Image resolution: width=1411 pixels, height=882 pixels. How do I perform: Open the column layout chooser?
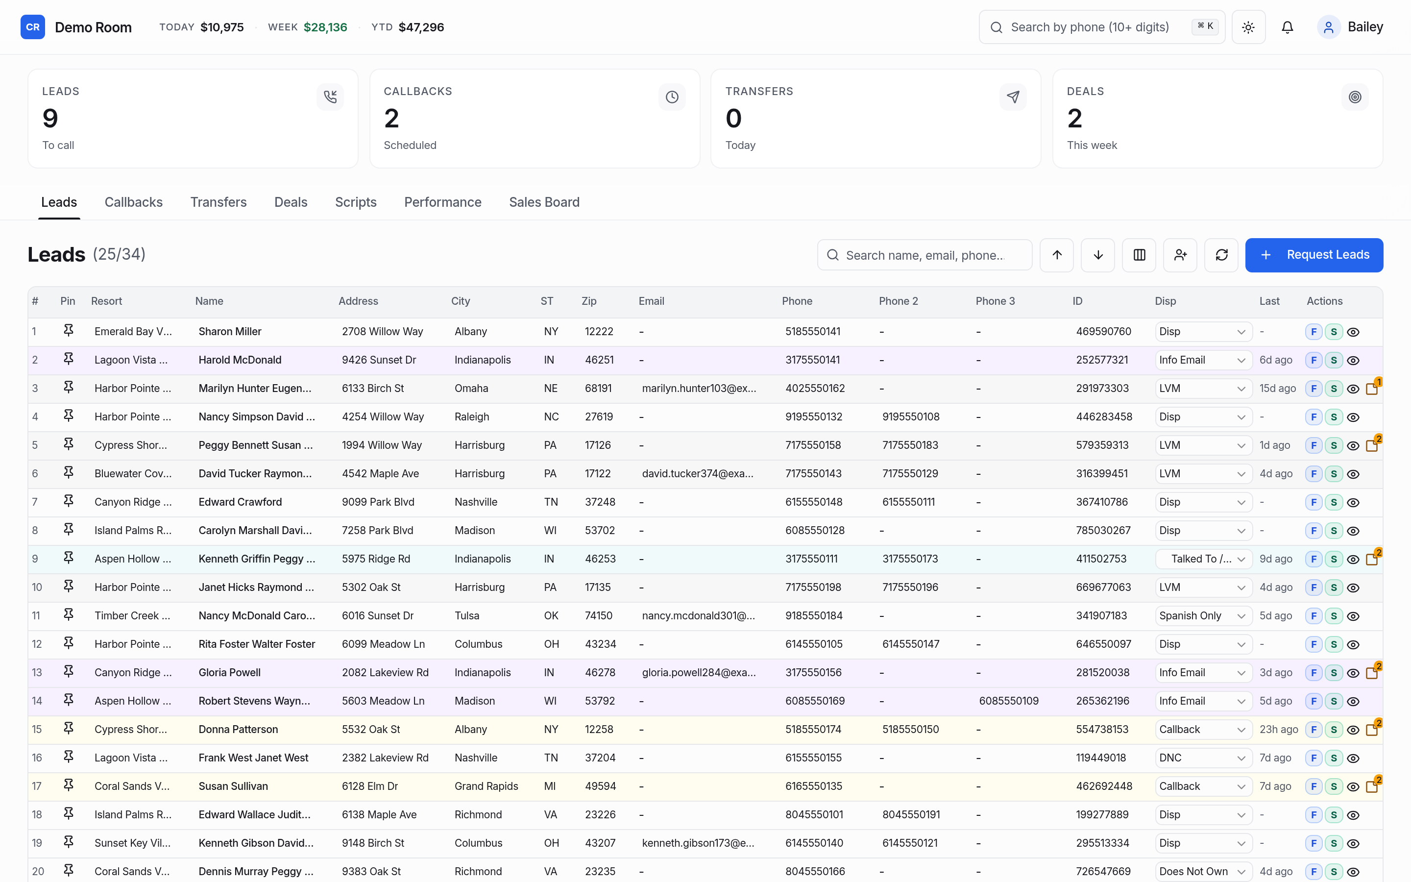1139,255
